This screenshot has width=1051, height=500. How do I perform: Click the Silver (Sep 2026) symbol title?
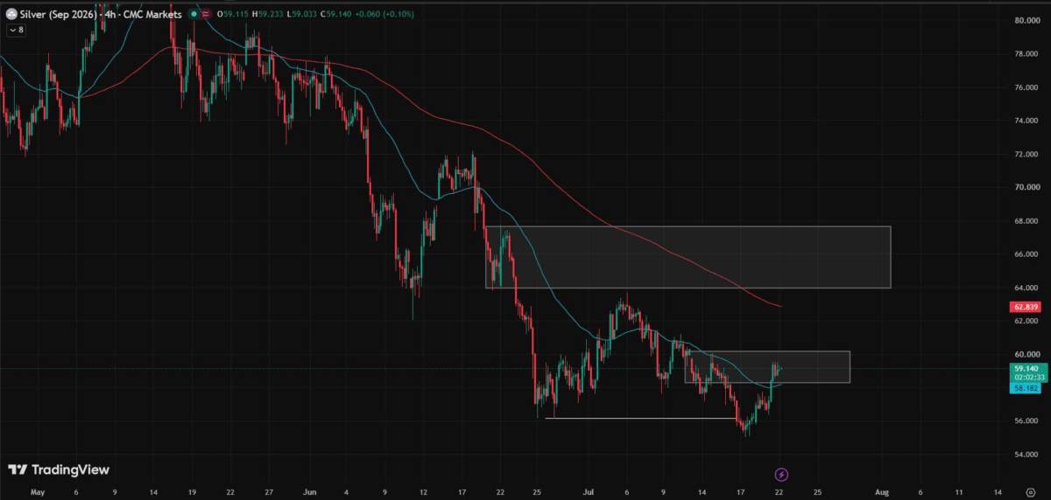pos(59,15)
